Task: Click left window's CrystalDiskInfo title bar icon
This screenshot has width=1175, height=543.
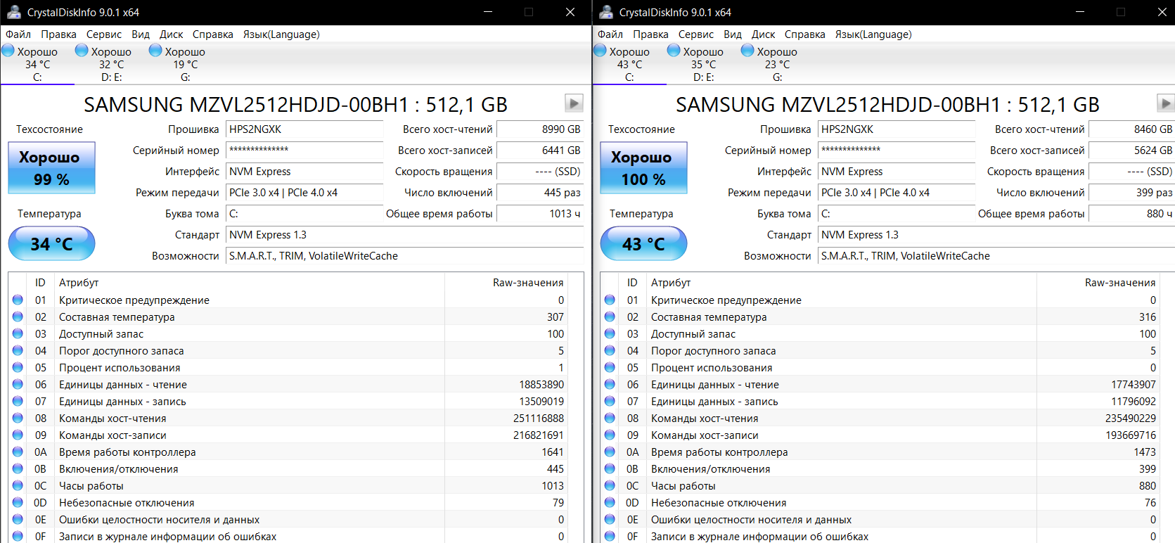Action: point(13,12)
